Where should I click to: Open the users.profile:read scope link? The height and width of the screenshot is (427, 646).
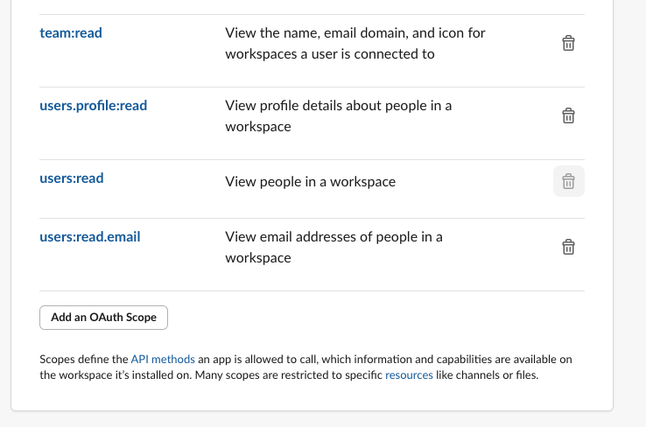(93, 106)
